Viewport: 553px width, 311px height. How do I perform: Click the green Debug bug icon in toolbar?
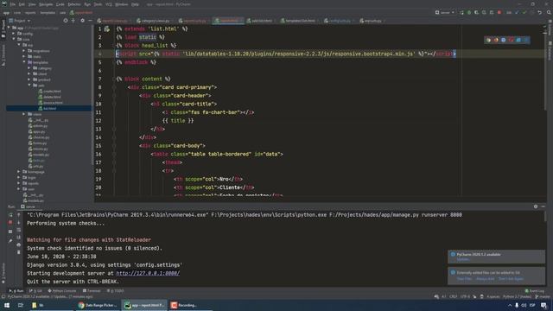click(x=469, y=12)
